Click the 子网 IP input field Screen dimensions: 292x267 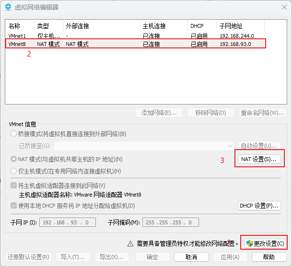coord(68,222)
